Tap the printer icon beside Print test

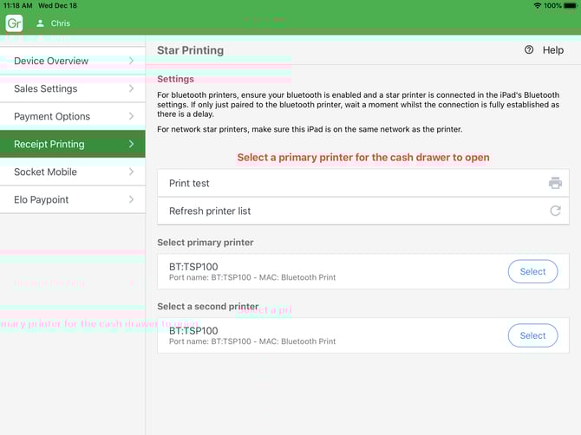tap(555, 183)
